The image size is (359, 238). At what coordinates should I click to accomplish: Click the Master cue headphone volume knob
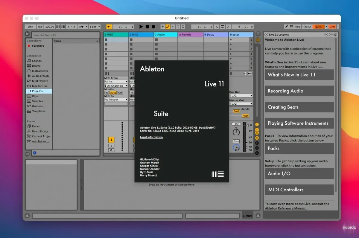click(236, 147)
